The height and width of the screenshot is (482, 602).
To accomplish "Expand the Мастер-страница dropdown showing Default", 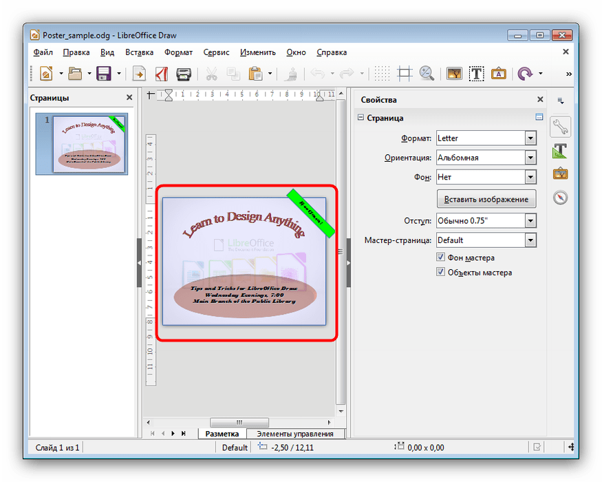I will click(x=530, y=240).
